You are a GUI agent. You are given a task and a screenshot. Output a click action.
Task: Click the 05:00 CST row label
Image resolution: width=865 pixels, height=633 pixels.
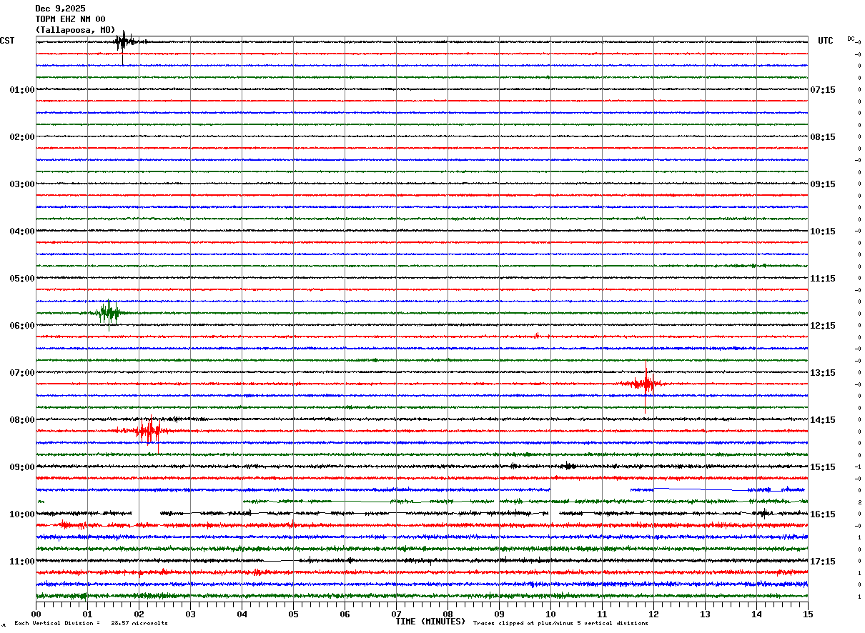22,279
